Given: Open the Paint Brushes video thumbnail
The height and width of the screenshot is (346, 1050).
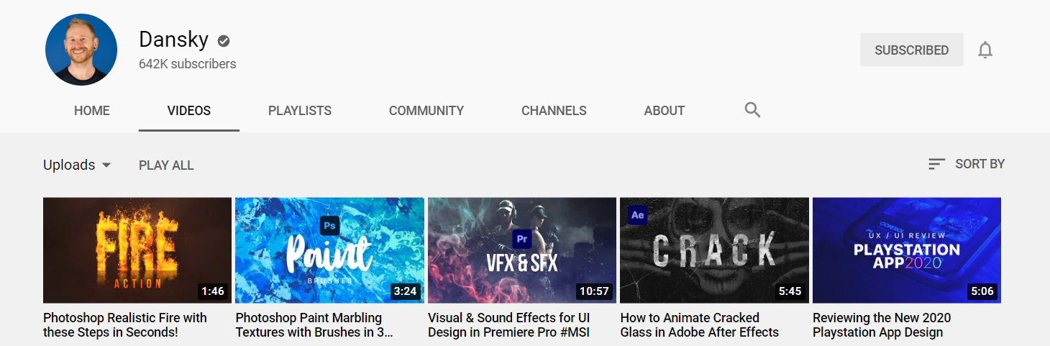Looking at the screenshot, I should (x=329, y=250).
